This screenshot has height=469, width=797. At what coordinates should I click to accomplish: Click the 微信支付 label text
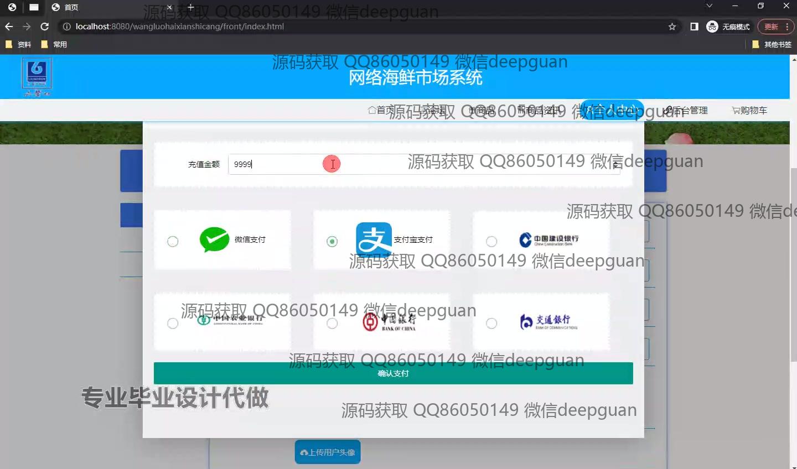click(250, 239)
